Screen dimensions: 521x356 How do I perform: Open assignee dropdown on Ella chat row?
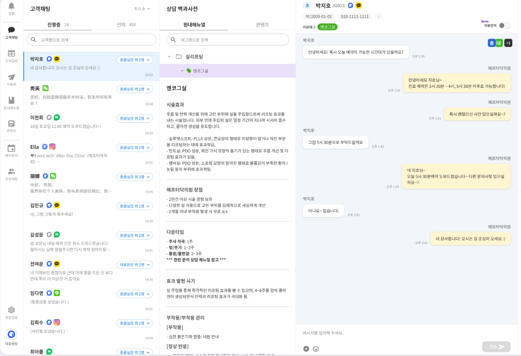(135, 147)
